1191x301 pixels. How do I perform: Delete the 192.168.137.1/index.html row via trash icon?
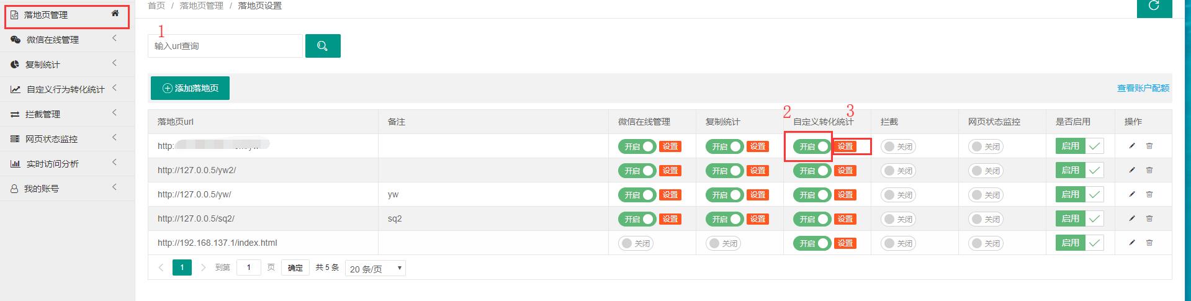(x=1149, y=243)
